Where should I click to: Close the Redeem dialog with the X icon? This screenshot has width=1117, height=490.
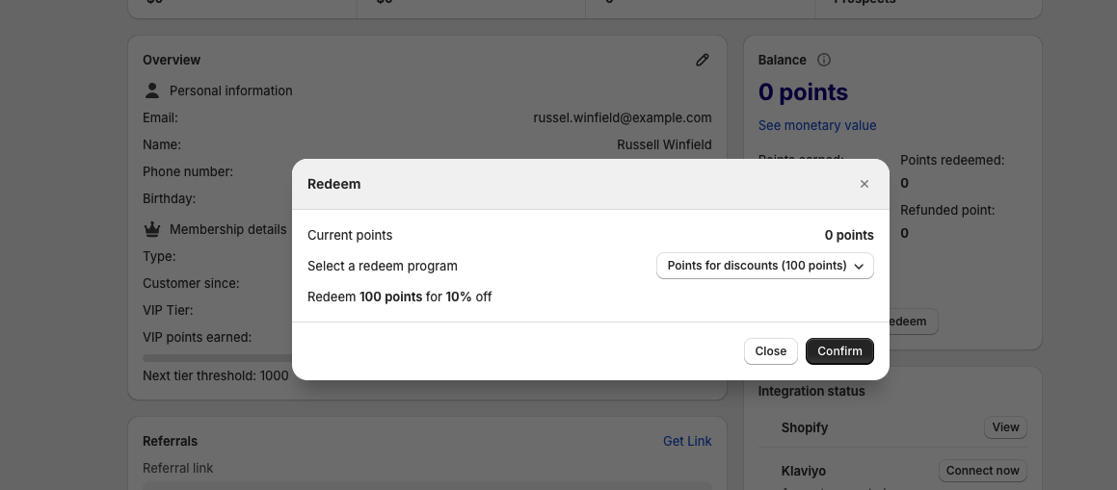(x=864, y=184)
